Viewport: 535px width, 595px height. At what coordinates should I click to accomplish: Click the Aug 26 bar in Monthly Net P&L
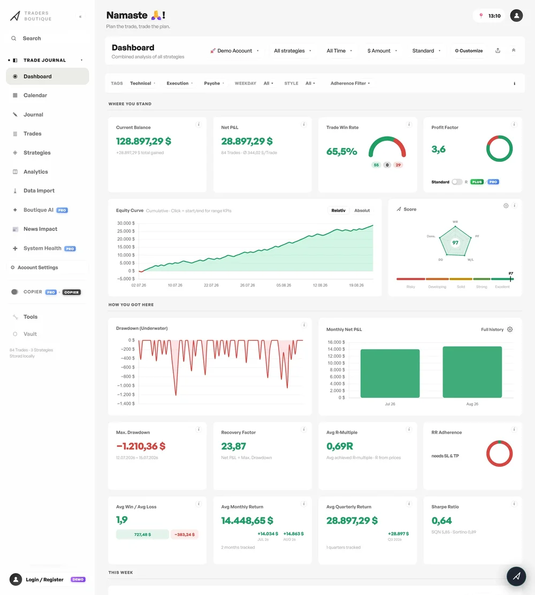472,372
